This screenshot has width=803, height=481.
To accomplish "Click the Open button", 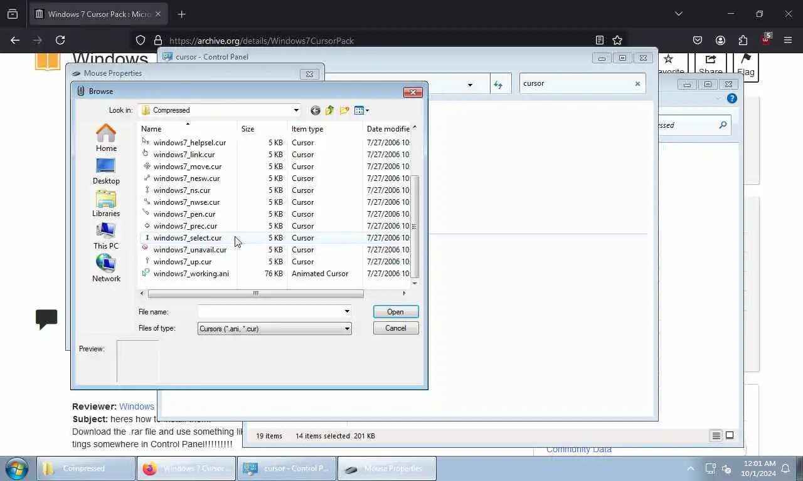I will [x=396, y=311].
